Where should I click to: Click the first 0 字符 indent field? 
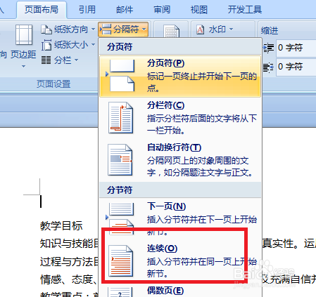pyautogui.click(x=296, y=48)
